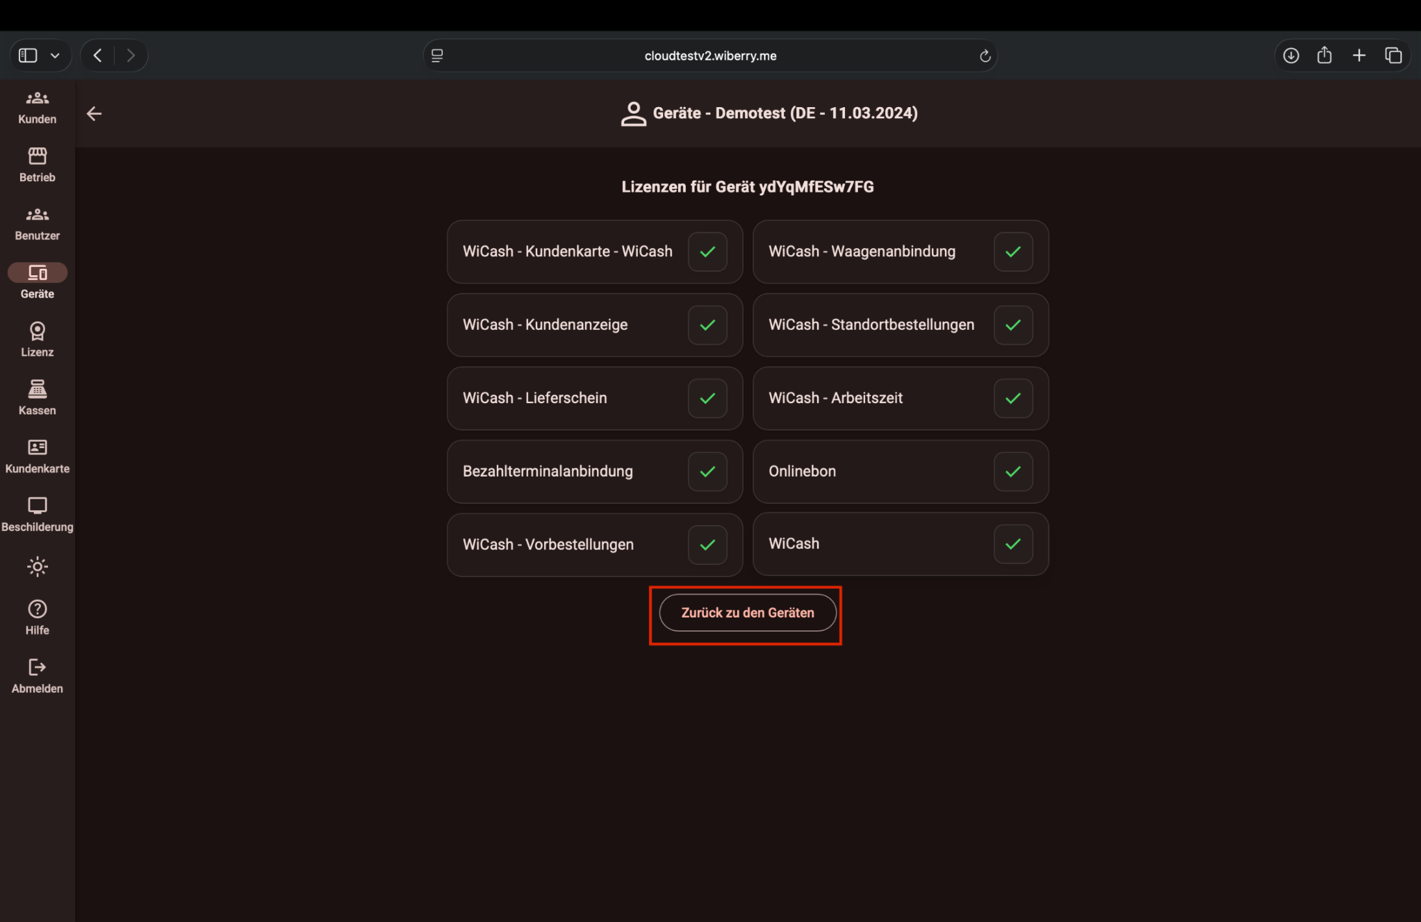The height and width of the screenshot is (922, 1421).
Task: Uncheck WiCash - Waagenanbindung license
Action: coord(1012,252)
